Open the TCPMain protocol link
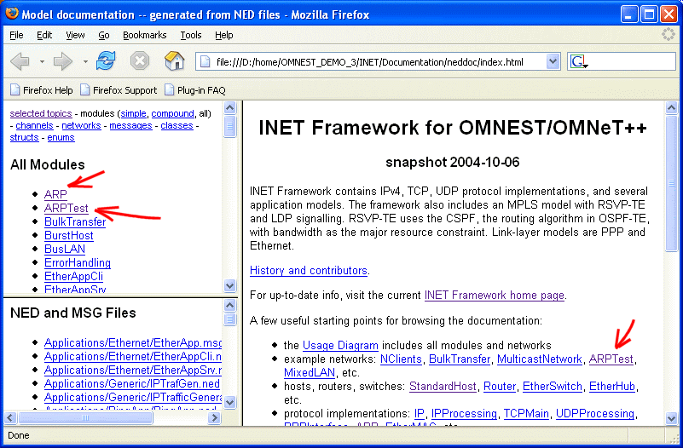Image resolution: width=683 pixels, height=448 pixels. pyautogui.click(x=526, y=414)
